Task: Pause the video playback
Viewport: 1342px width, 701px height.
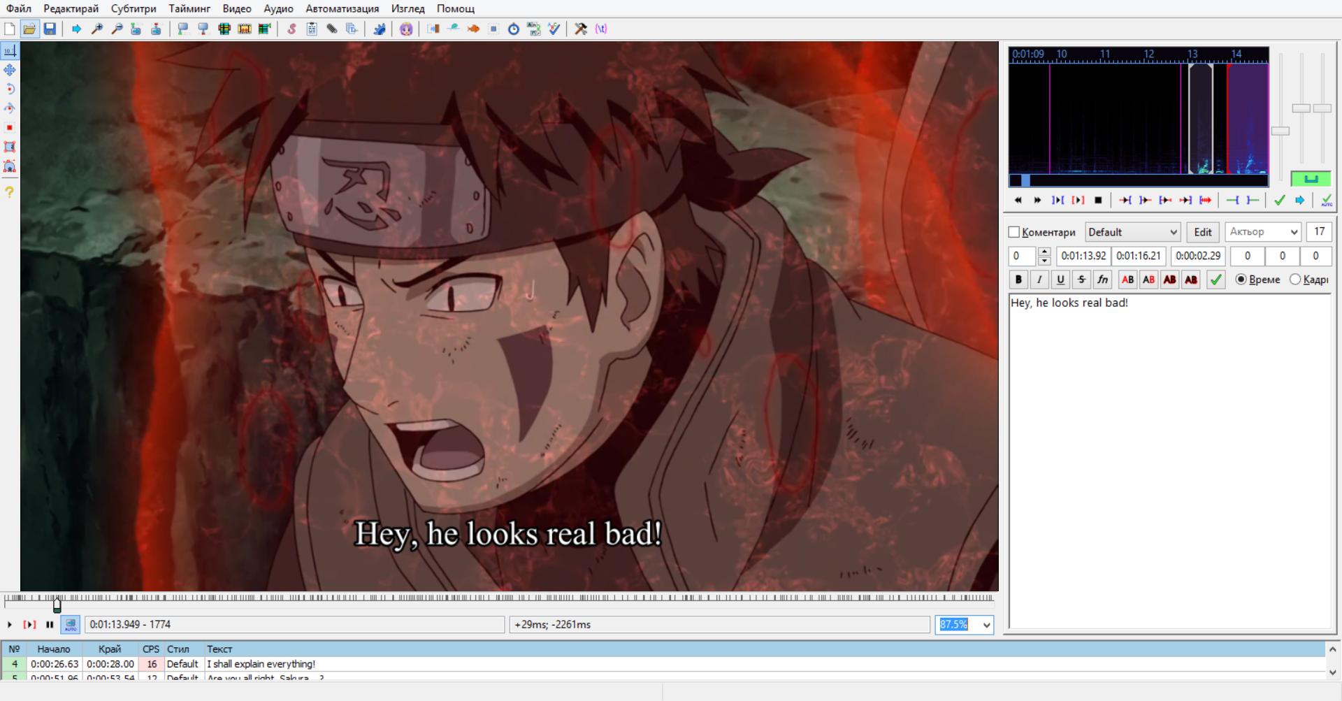Action: click(50, 625)
